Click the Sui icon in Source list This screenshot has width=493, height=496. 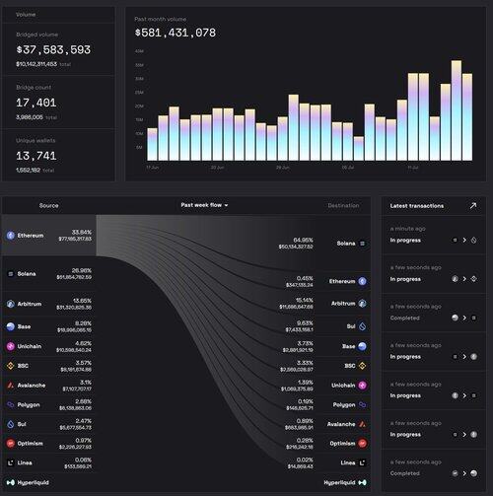[11, 424]
